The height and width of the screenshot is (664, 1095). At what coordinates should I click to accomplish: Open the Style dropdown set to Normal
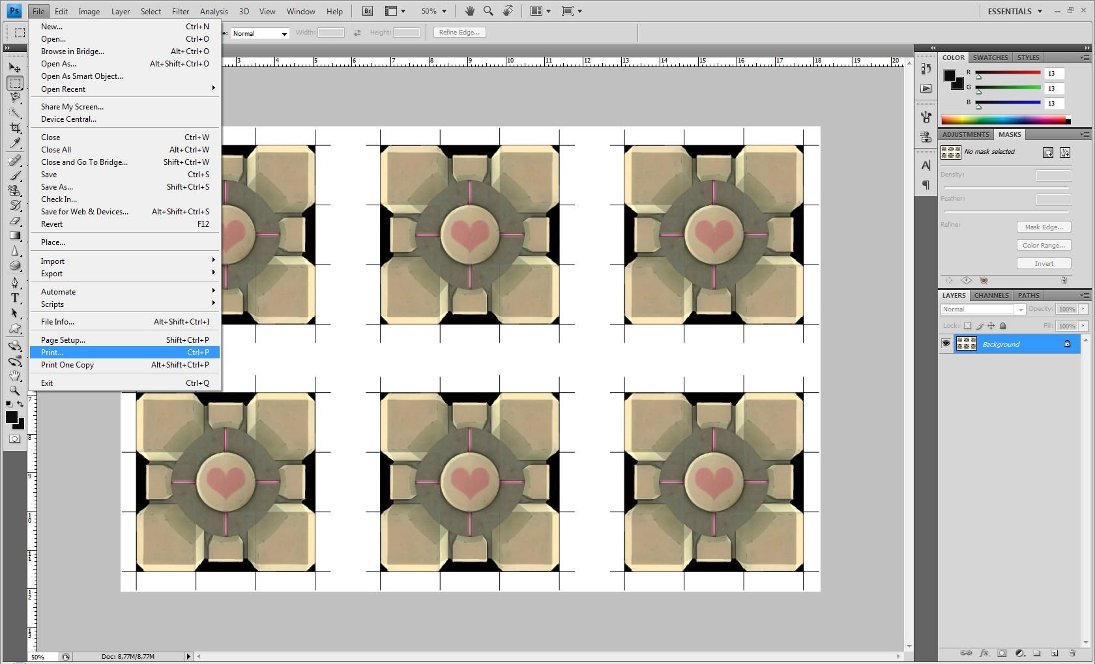(259, 33)
